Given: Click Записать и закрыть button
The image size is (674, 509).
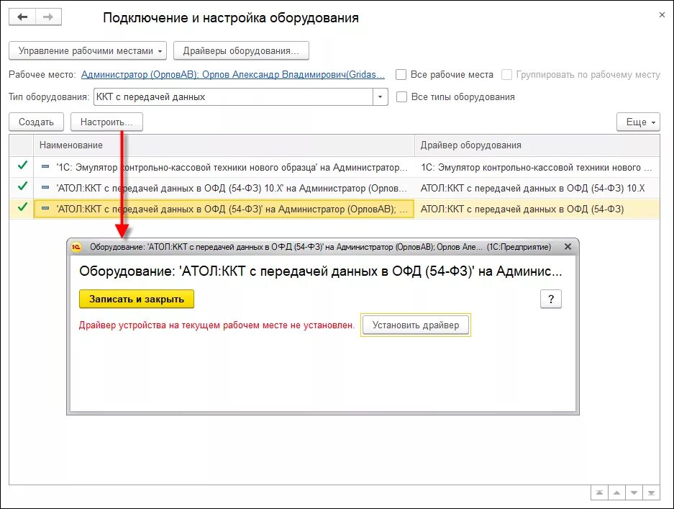Looking at the screenshot, I should [137, 299].
